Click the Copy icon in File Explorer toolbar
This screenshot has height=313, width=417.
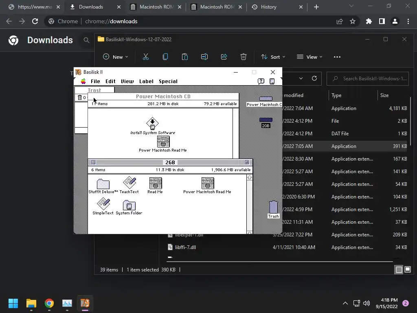[165, 57]
